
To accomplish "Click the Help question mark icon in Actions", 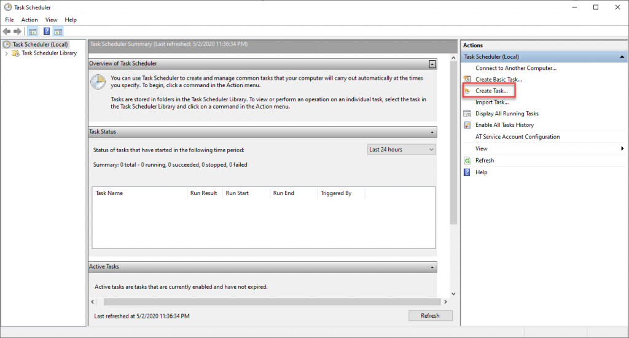I will (x=467, y=172).
